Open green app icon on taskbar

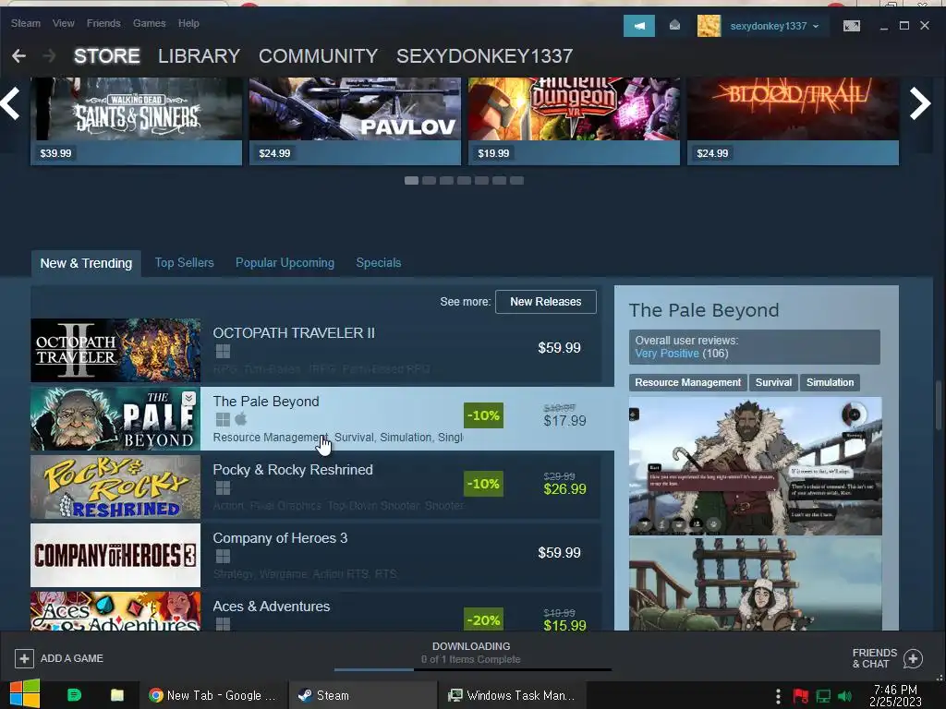click(74, 695)
